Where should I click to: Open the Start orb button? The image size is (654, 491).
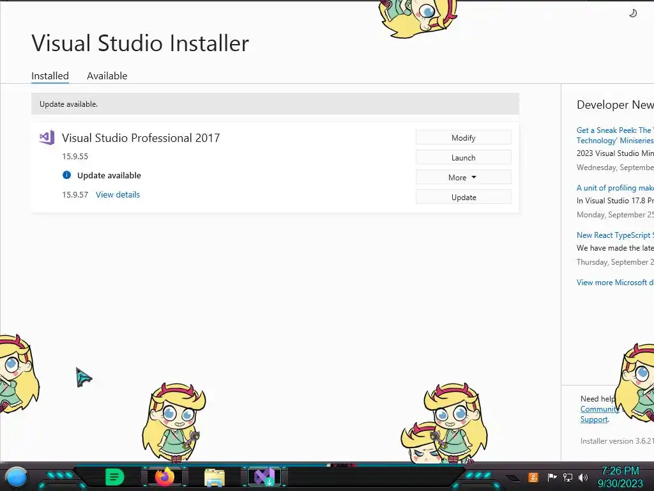click(x=17, y=477)
